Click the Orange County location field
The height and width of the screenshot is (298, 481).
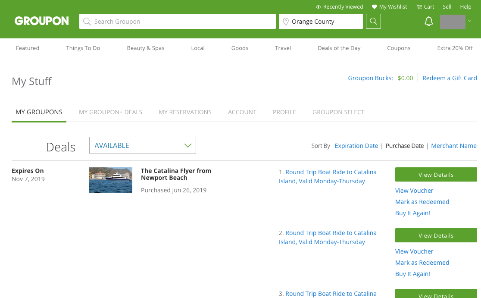(x=321, y=22)
